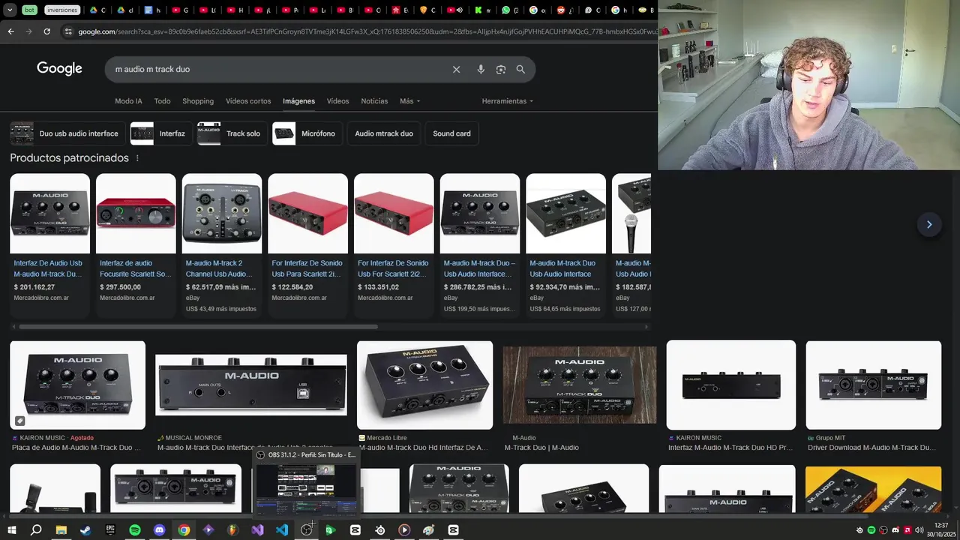Open Visual Studio purple taskbar icon
This screenshot has height=540, width=960.
[x=257, y=529]
